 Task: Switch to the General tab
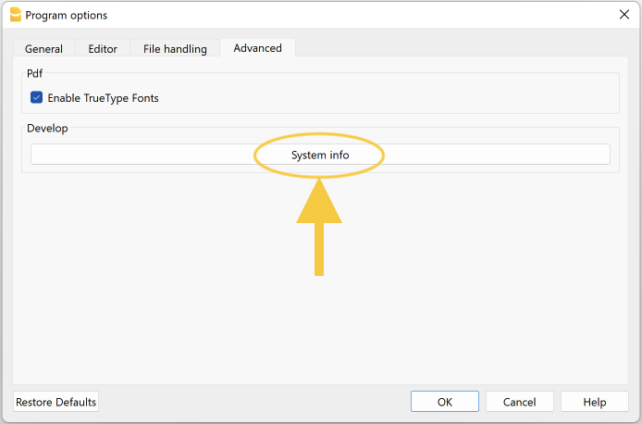click(x=43, y=49)
